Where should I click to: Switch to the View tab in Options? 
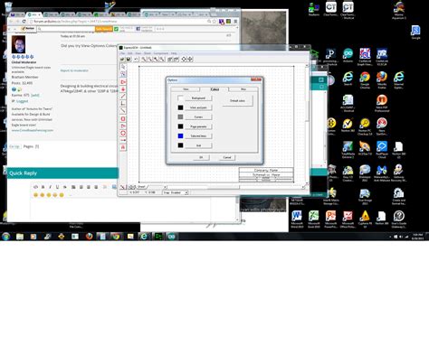click(186, 89)
